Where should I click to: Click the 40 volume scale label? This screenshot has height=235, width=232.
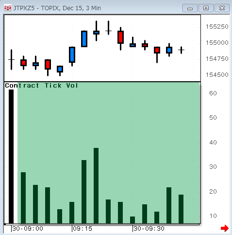click(213, 143)
